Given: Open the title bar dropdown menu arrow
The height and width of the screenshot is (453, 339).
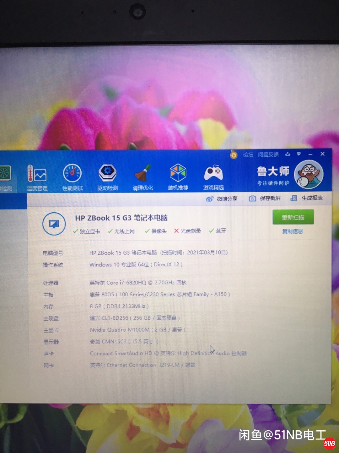Looking at the screenshot, I should [x=299, y=154].
